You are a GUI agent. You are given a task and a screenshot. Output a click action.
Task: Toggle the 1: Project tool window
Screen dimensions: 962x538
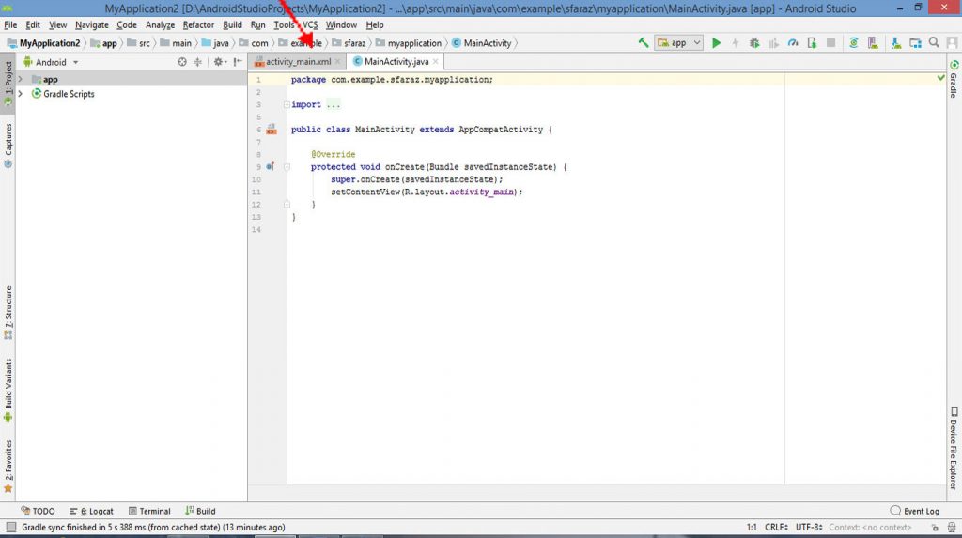[x=8, y=84]
